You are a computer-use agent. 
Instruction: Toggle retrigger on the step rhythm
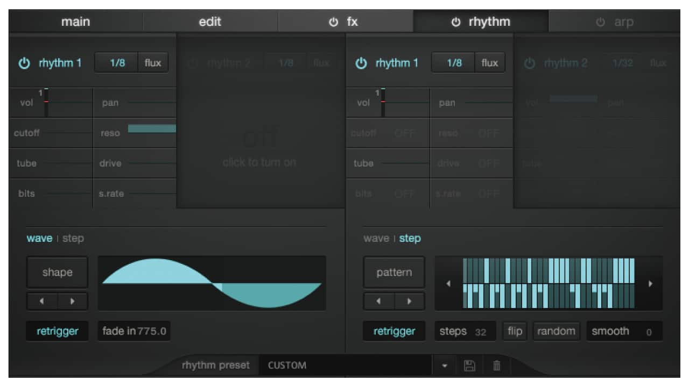click(x=394, y=331)
